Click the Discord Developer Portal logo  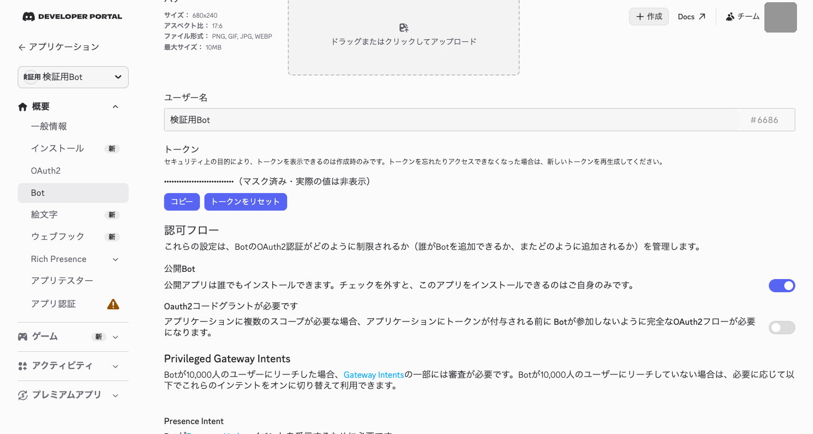click(72, 17)
